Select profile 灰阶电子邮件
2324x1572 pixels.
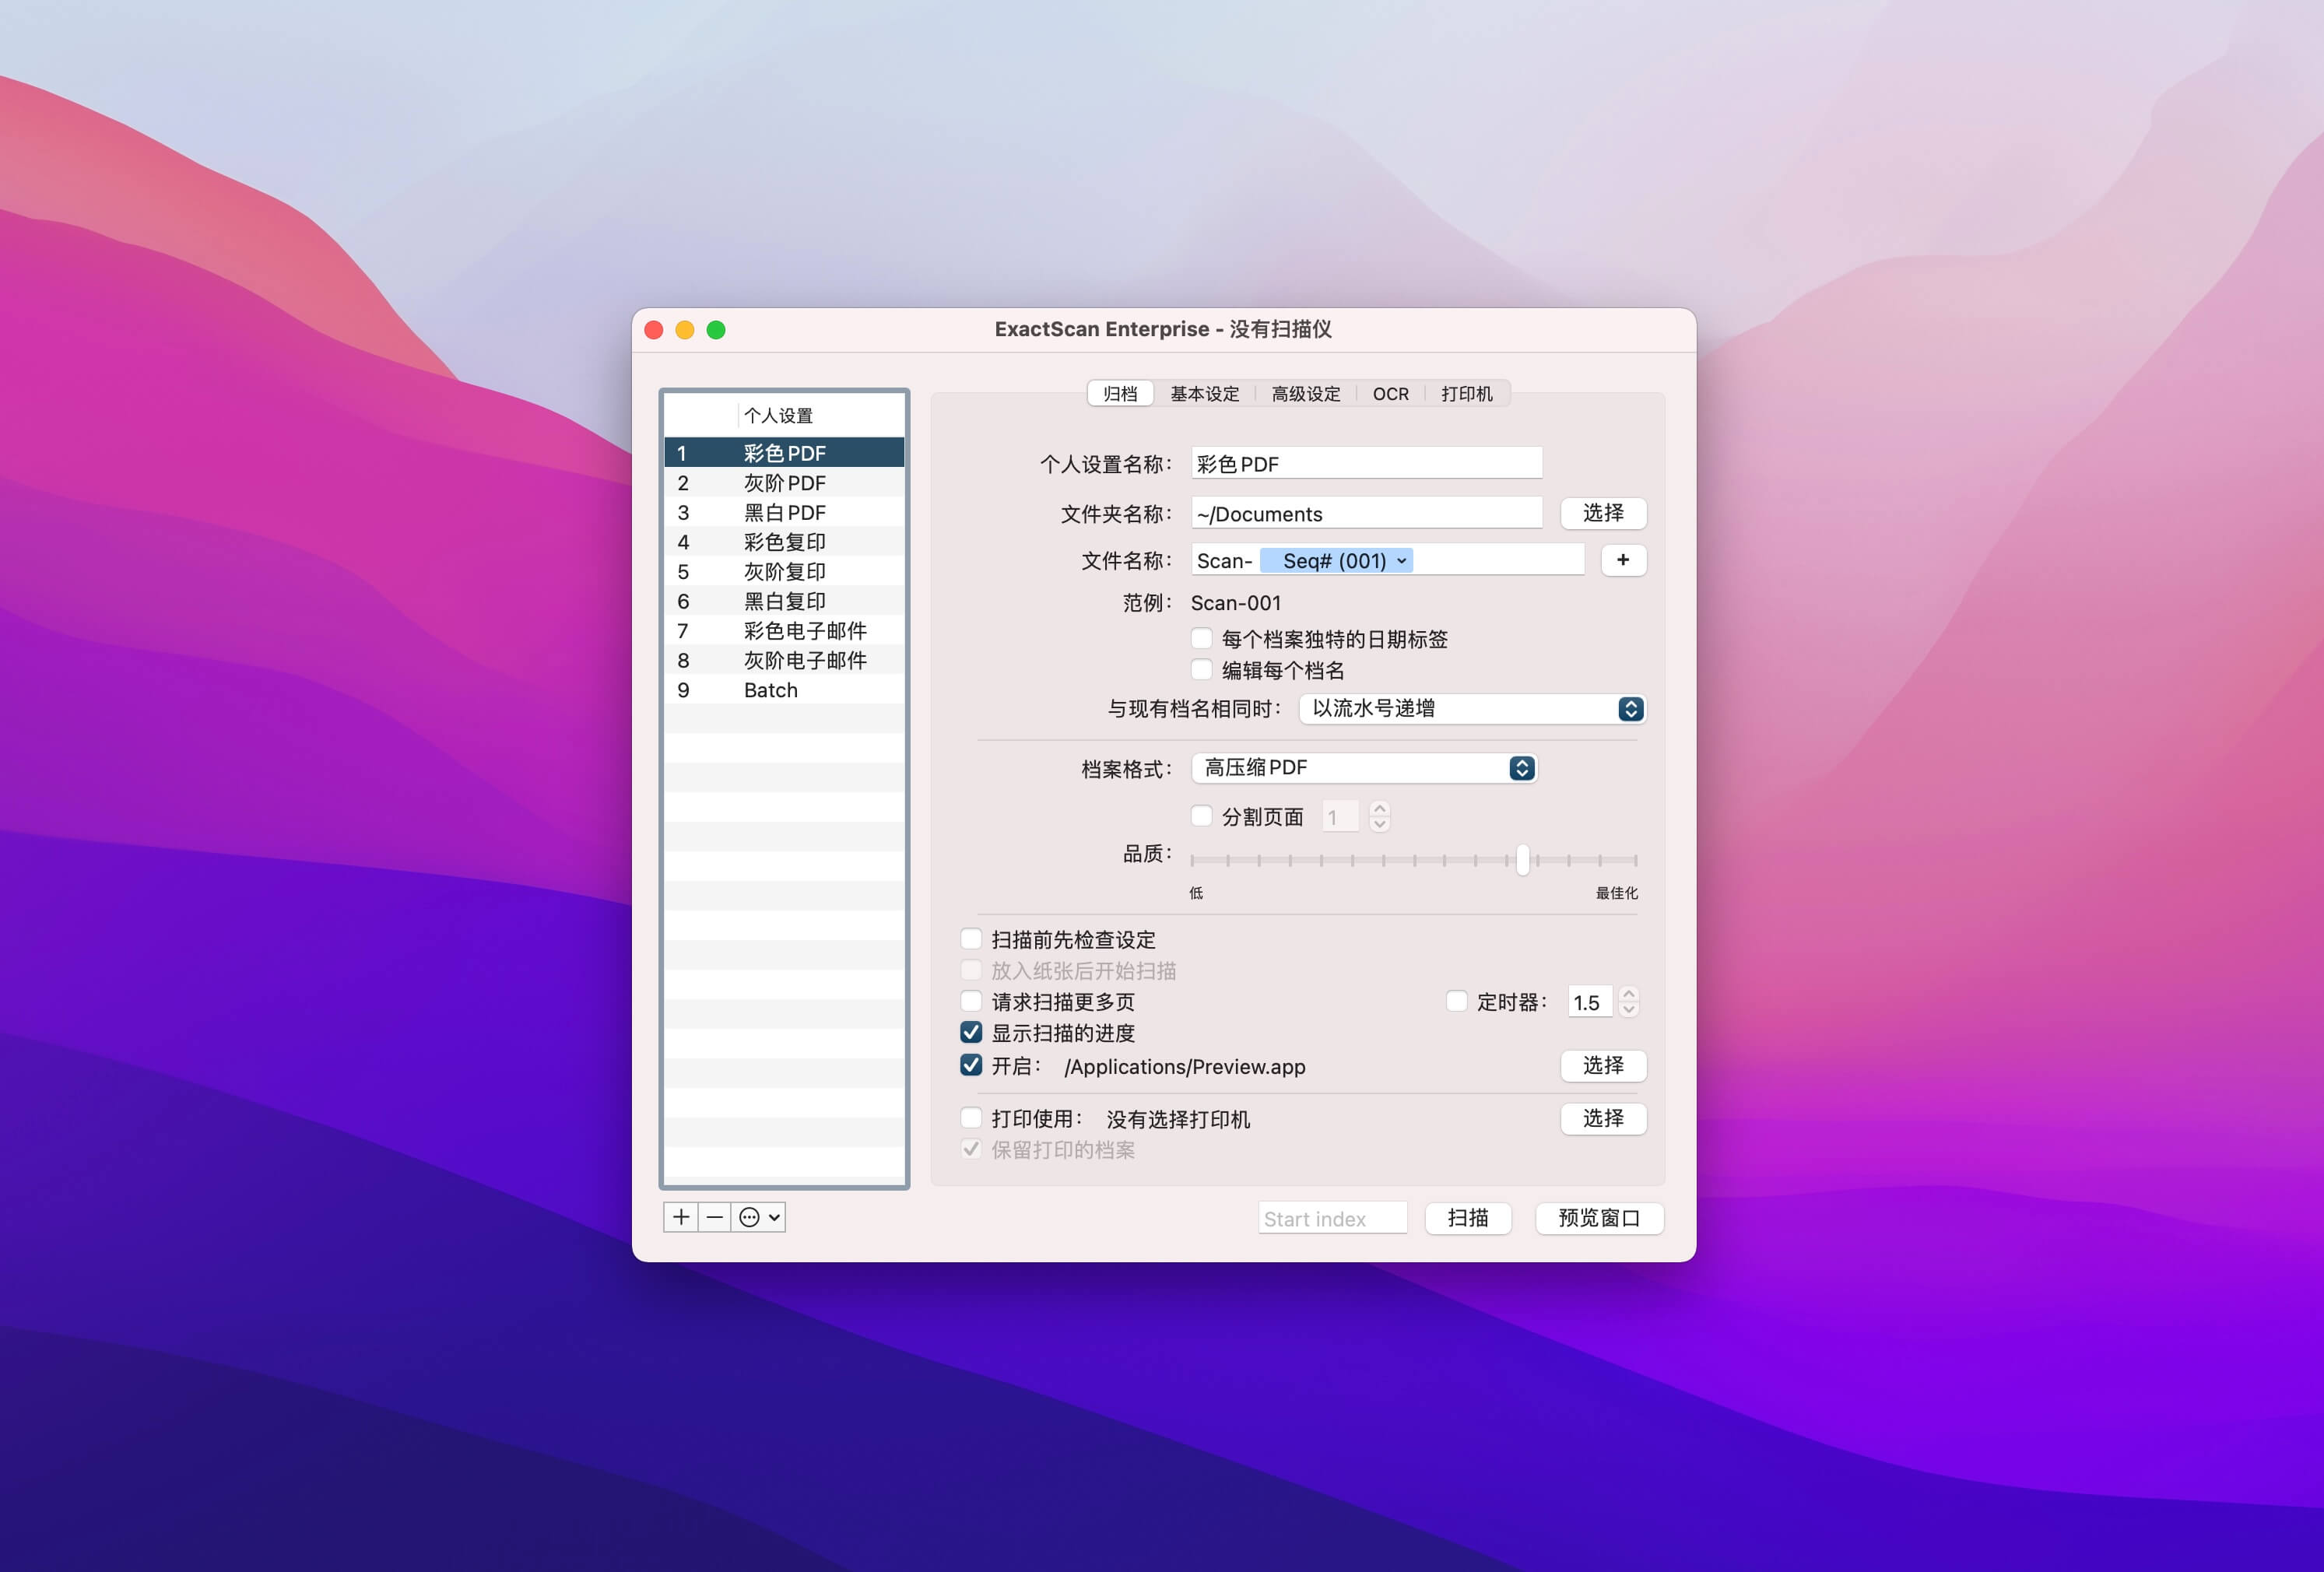click(x=784, y=660)
